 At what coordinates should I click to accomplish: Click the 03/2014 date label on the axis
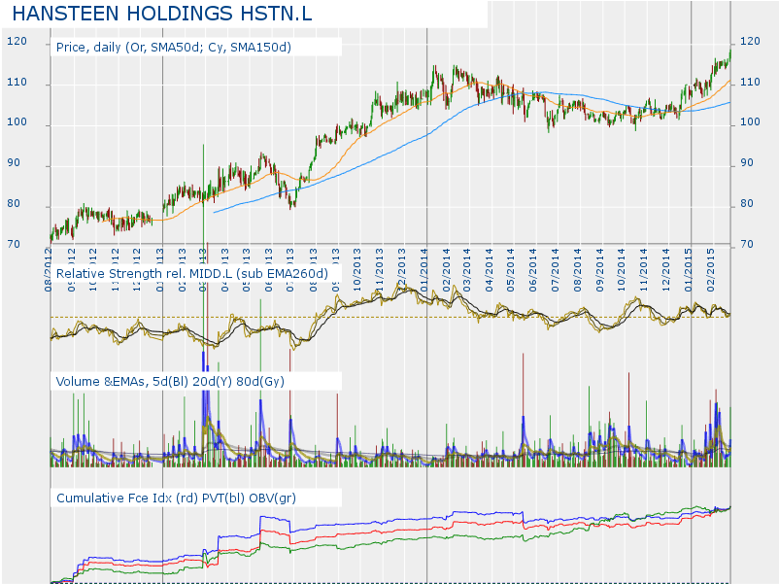(x=468, y=265)
